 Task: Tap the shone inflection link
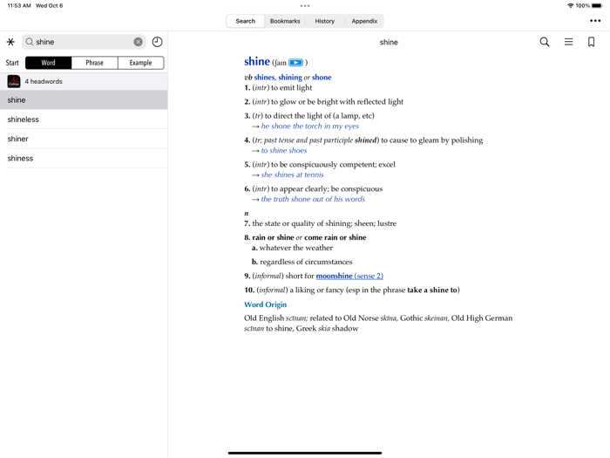pyautogui.click(x=322, y=77)
